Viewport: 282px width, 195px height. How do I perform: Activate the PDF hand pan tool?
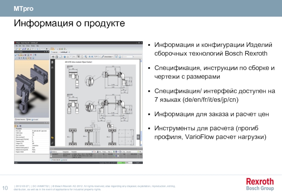(82, 57)
